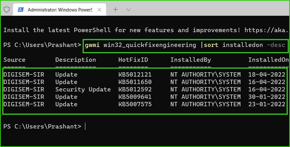Click DIGISEM-SIR in the KB5009641 row
290x147 pixels.
24,97
